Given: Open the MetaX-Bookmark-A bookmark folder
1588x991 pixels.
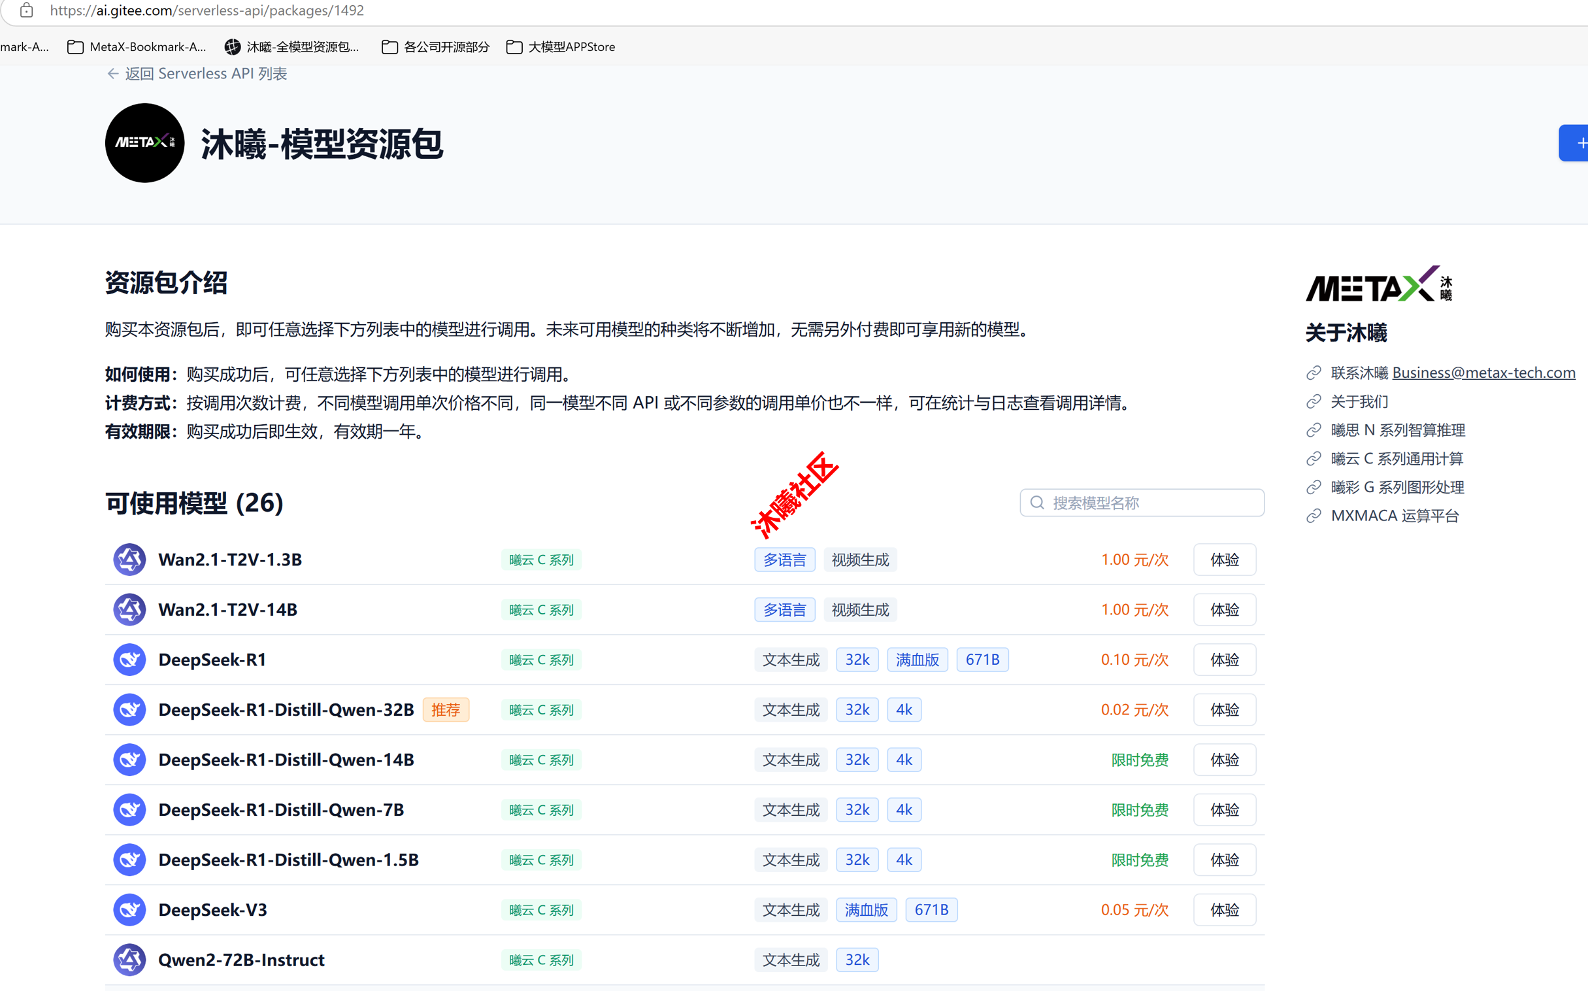Looking at the screenshot, I should pyautogui.click(x=137, y=46).
